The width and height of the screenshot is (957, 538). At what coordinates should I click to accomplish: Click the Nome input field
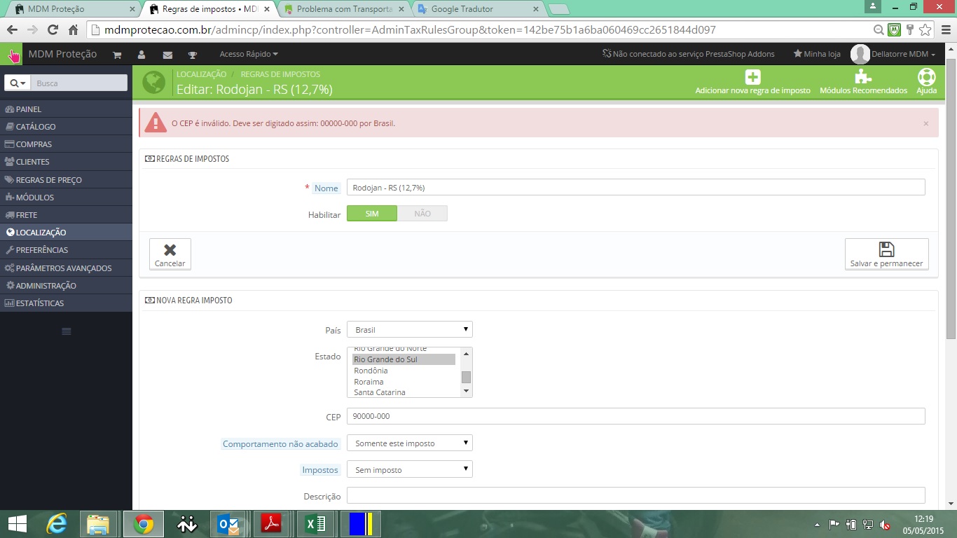pyautogui.click(x=635, y=187)
